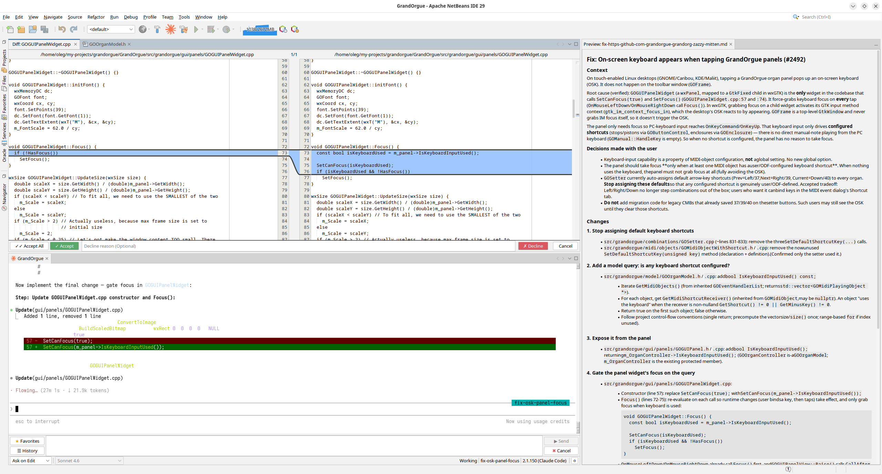882x474 pixels.
Task: Close the Diff: GOGUIPanelWidget.cpp tab
Action: pyautogui.click(x=75, y=44)
